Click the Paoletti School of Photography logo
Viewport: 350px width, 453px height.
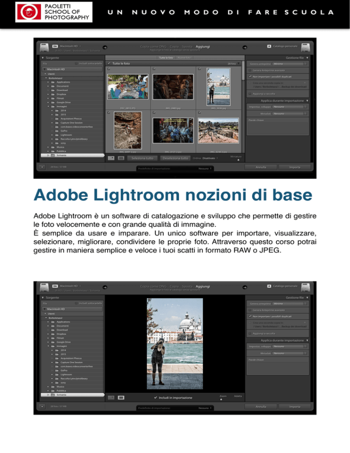[54, 12]
